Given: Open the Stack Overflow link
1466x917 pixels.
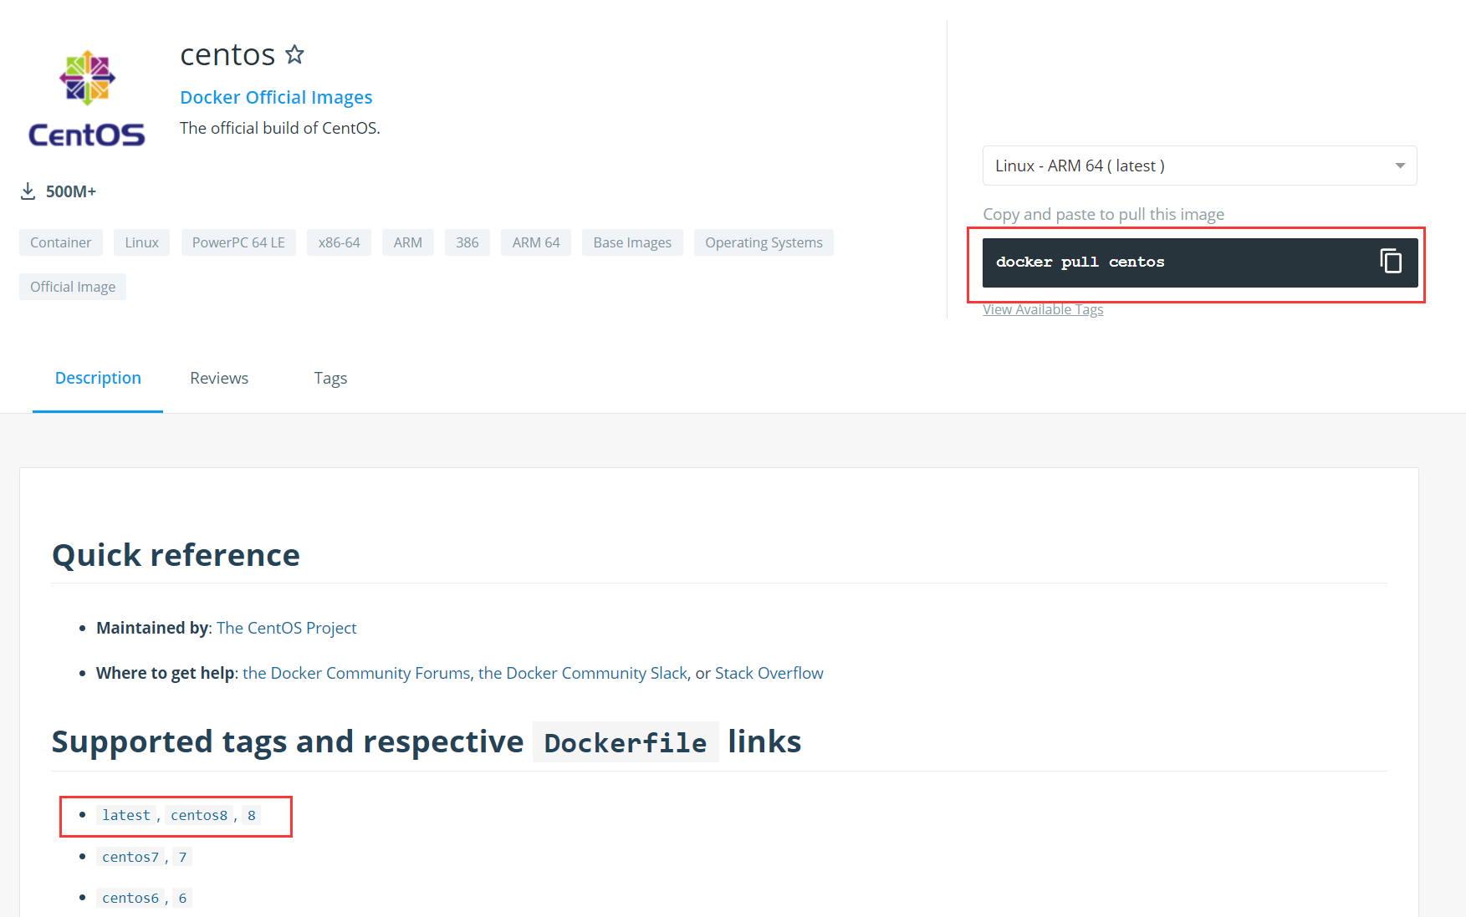Looking at the screenshot, I should [769, 673].
